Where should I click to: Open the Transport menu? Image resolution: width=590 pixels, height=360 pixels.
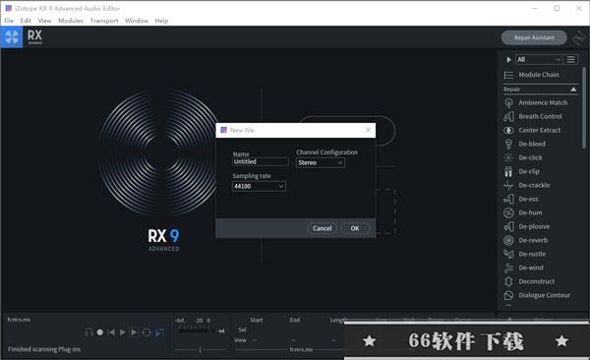(x=104, y=21)
